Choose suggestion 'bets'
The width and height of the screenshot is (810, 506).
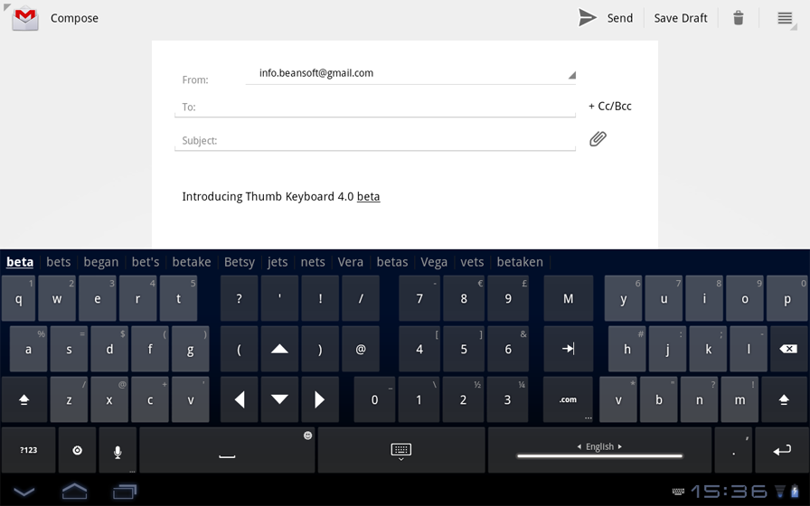point(59,262)
